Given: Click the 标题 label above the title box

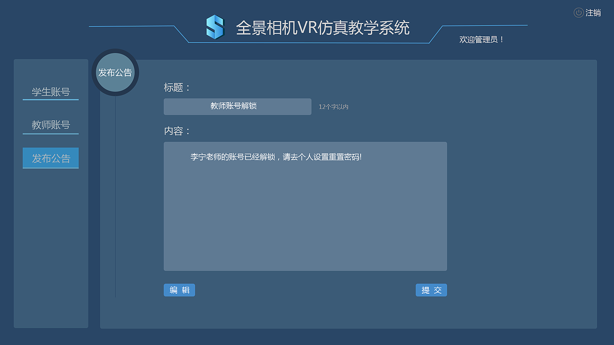Looking at the screenshot, I should click(175, 88).
